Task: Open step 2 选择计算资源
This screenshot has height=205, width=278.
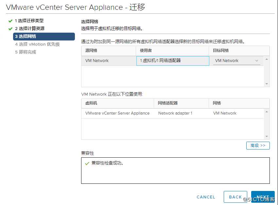Action: pos(30,28)
